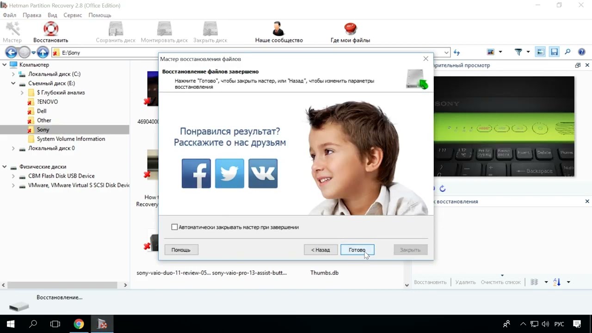Open the view mode dropdown arrow
This screenshot has width=592, height=333.
point(500,52)
